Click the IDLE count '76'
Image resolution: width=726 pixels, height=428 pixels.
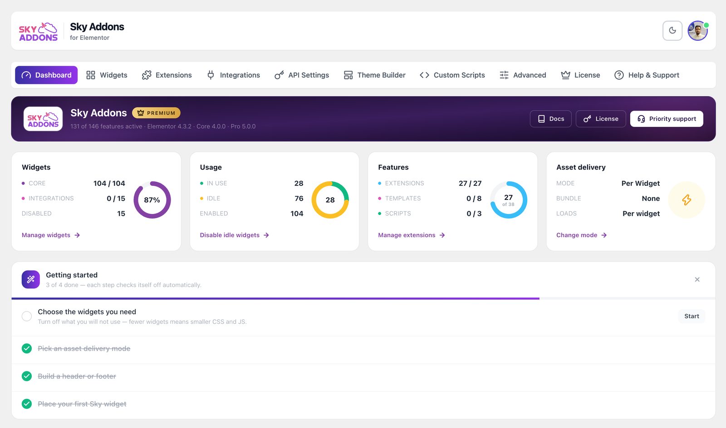pyautogui.click(x=299, y=198)
